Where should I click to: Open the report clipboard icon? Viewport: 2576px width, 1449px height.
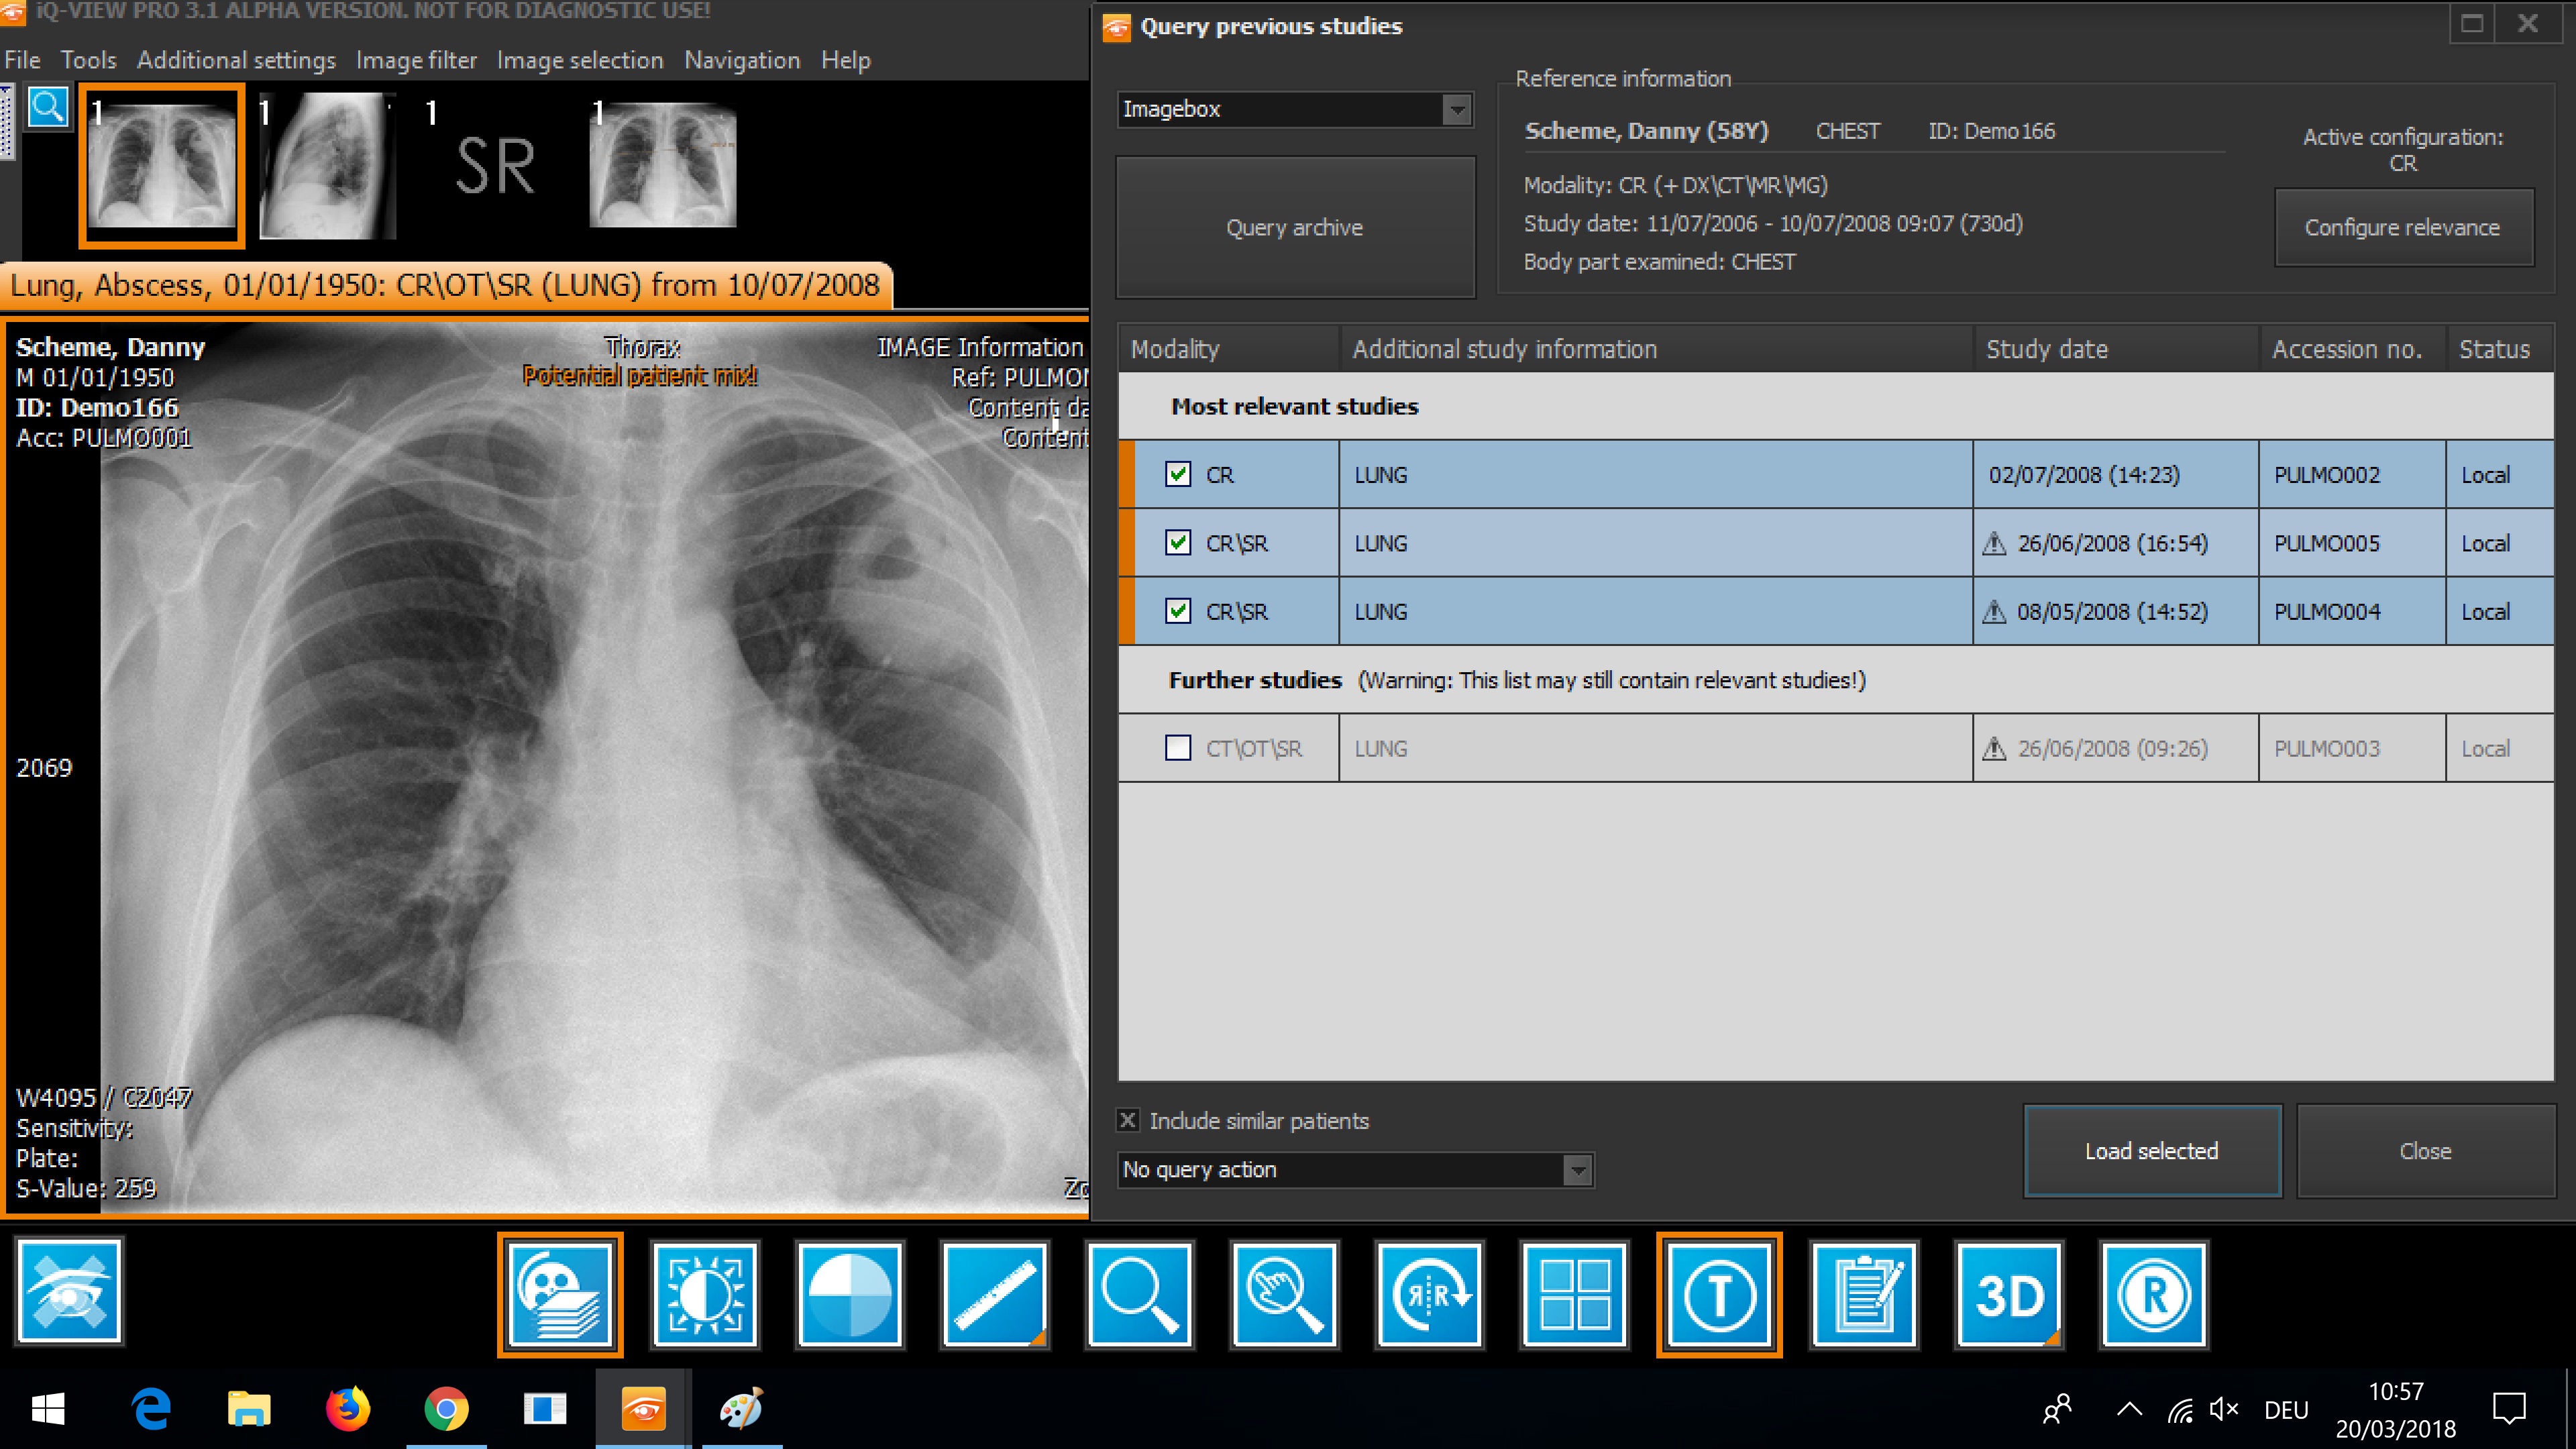pos(1864,1294)
